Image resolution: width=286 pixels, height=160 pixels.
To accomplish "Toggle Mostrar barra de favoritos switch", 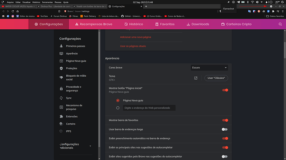I will click(x=225, y=120).
